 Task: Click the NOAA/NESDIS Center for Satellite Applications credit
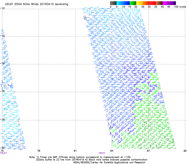109,162
